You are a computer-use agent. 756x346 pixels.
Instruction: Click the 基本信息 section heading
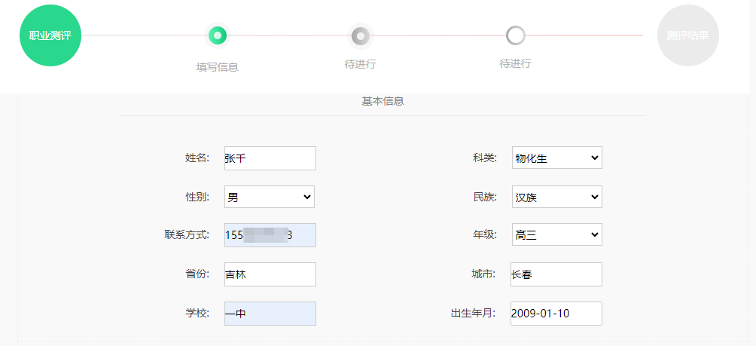point(383,101)
